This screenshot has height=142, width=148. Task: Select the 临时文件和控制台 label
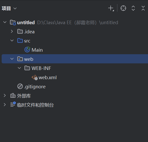coord(35,105)
